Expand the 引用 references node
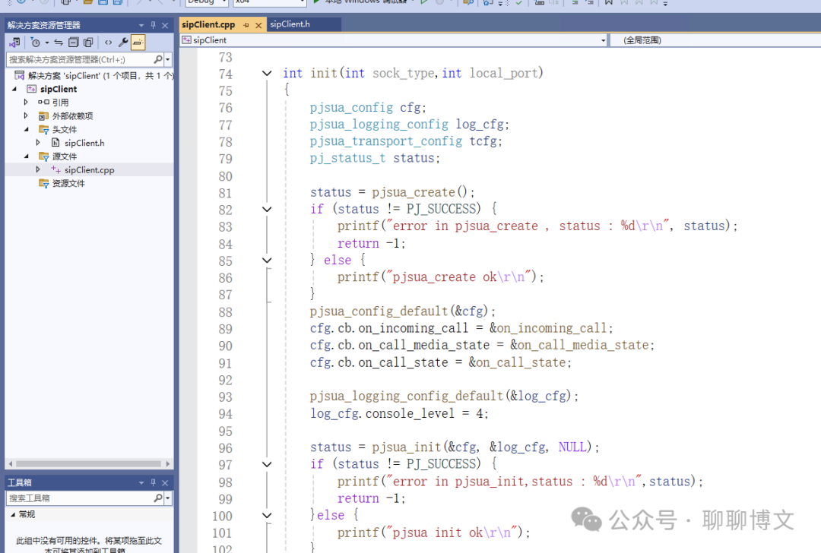 click(x=26, y=102)
